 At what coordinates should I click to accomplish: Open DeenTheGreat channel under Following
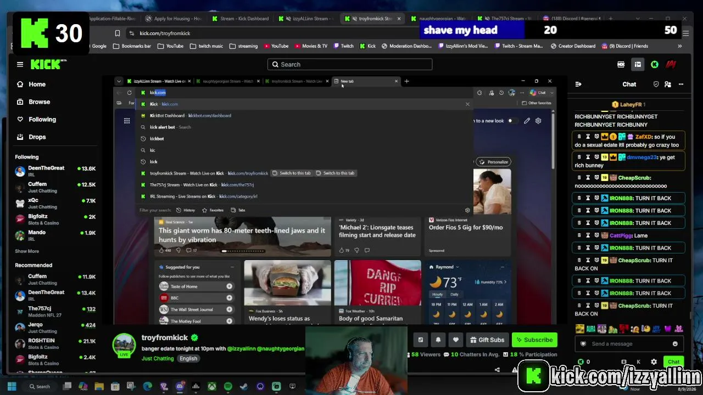pyautogui.click(x=55, y=171)
